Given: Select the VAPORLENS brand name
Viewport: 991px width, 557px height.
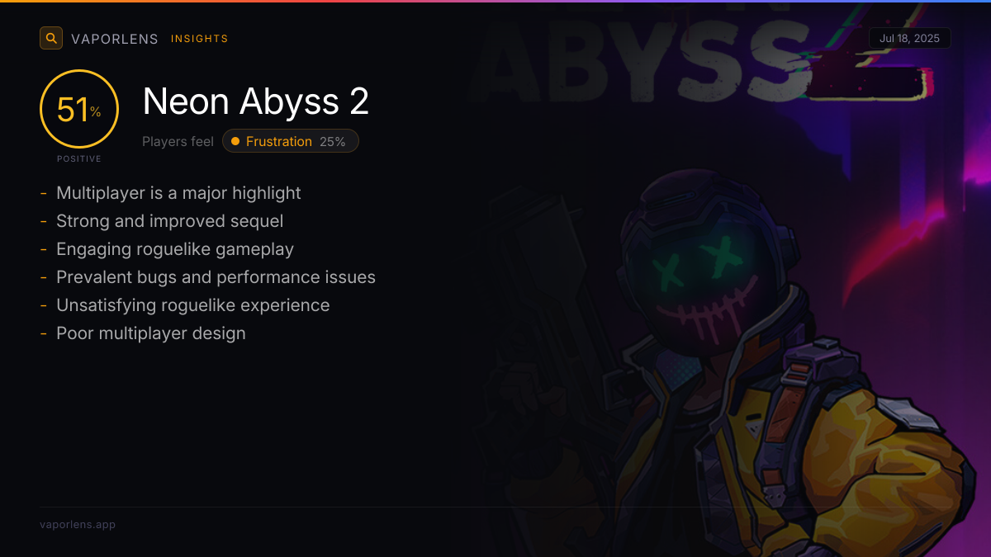Looking at the screenshot, I should [115, 39].
